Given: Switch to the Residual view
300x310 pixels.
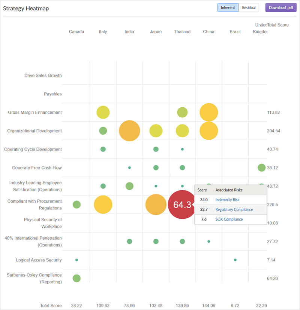Looking at the screenshot, I should coord(249,7).
